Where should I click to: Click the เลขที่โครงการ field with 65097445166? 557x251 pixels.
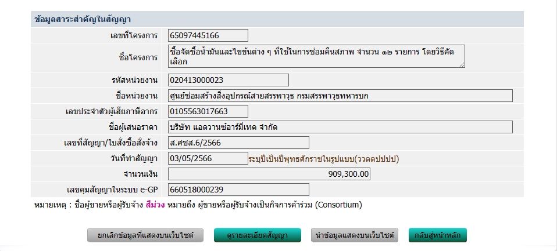coord(208,35)
